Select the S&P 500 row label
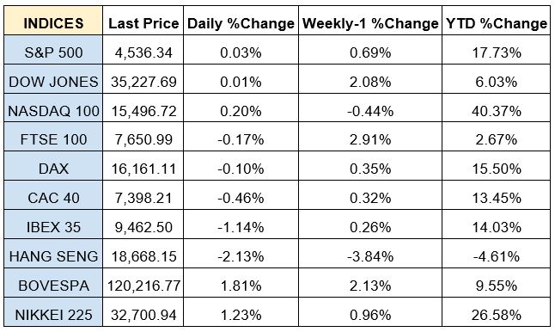Viewport: 555px width, 332px height. coord(53,52)
